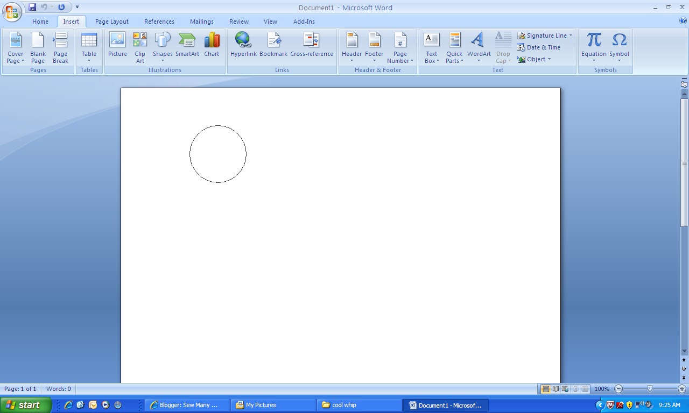Open the Quick Parts dropdown
The image size is (689, 413).
coord(454,48)
